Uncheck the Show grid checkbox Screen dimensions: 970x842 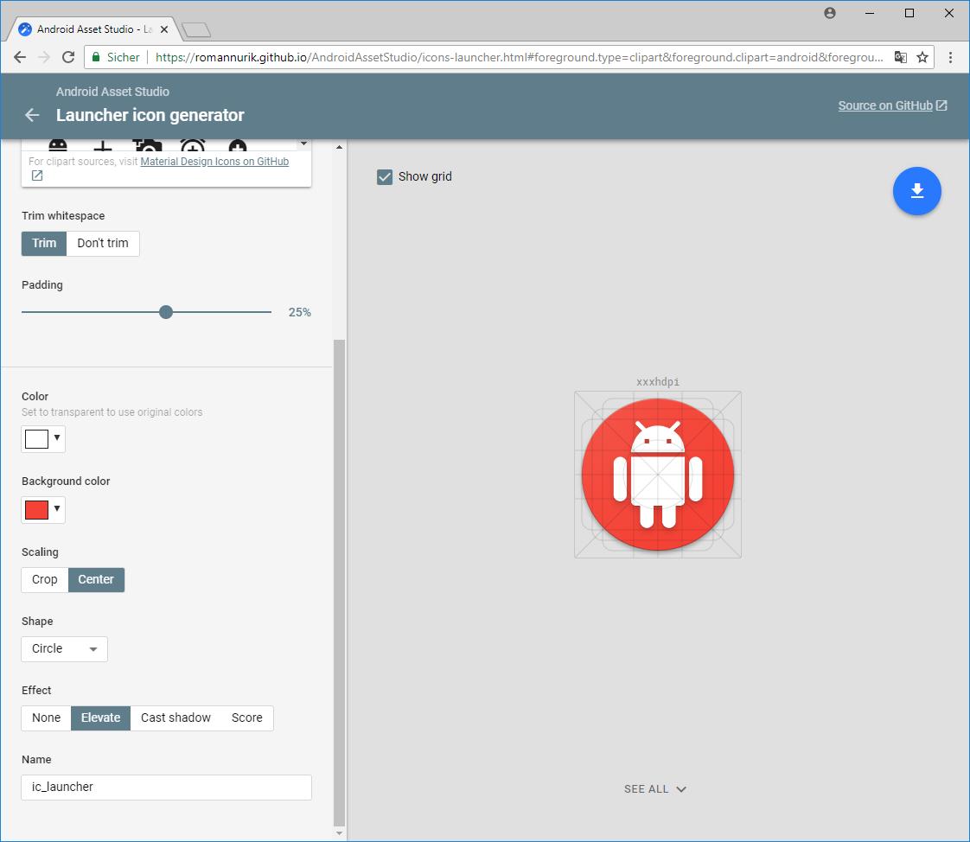(x=385, y=177)
